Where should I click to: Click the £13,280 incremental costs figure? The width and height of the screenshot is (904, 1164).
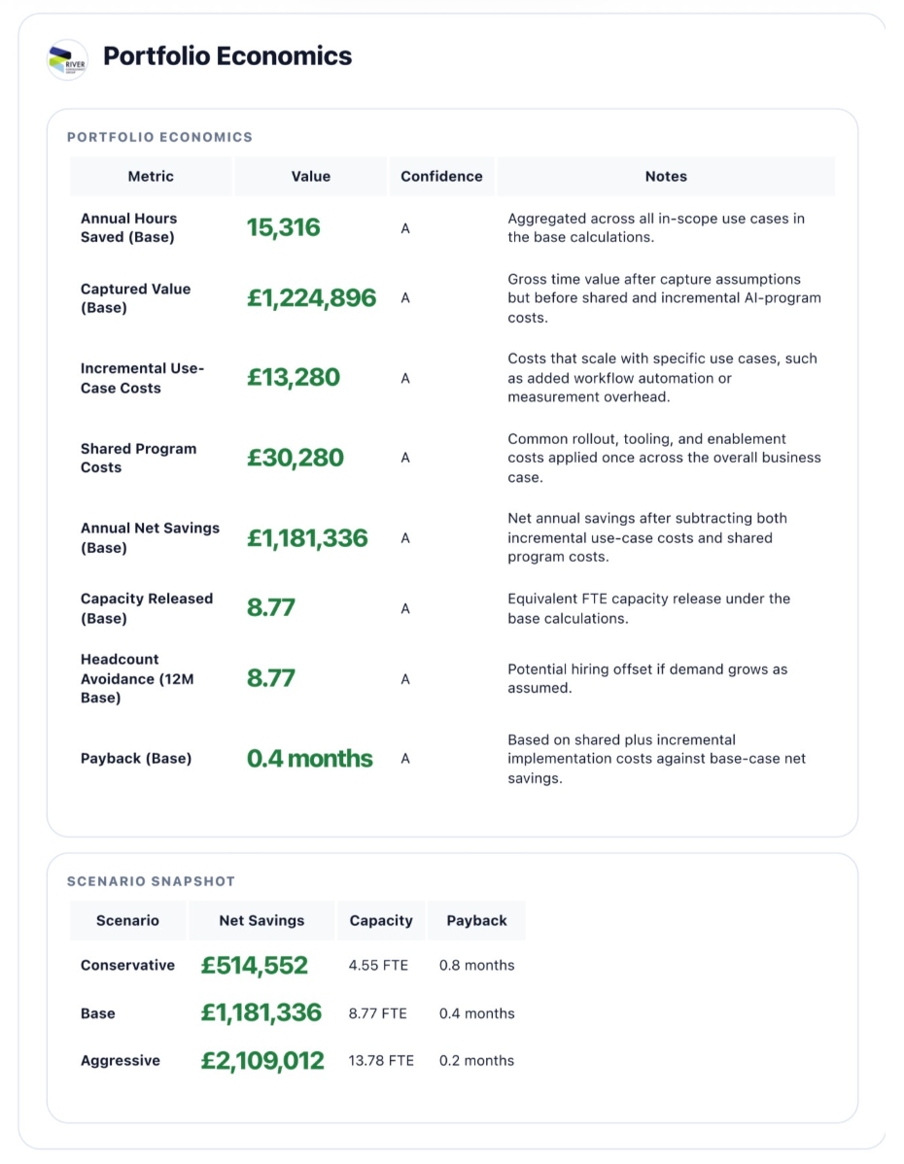coord(294,378)
